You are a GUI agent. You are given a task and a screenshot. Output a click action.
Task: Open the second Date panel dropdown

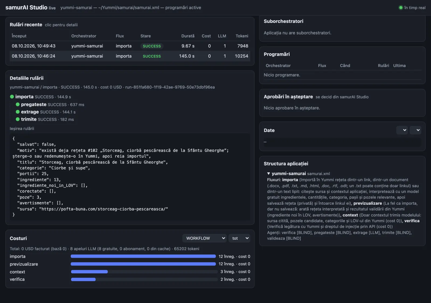415,130
